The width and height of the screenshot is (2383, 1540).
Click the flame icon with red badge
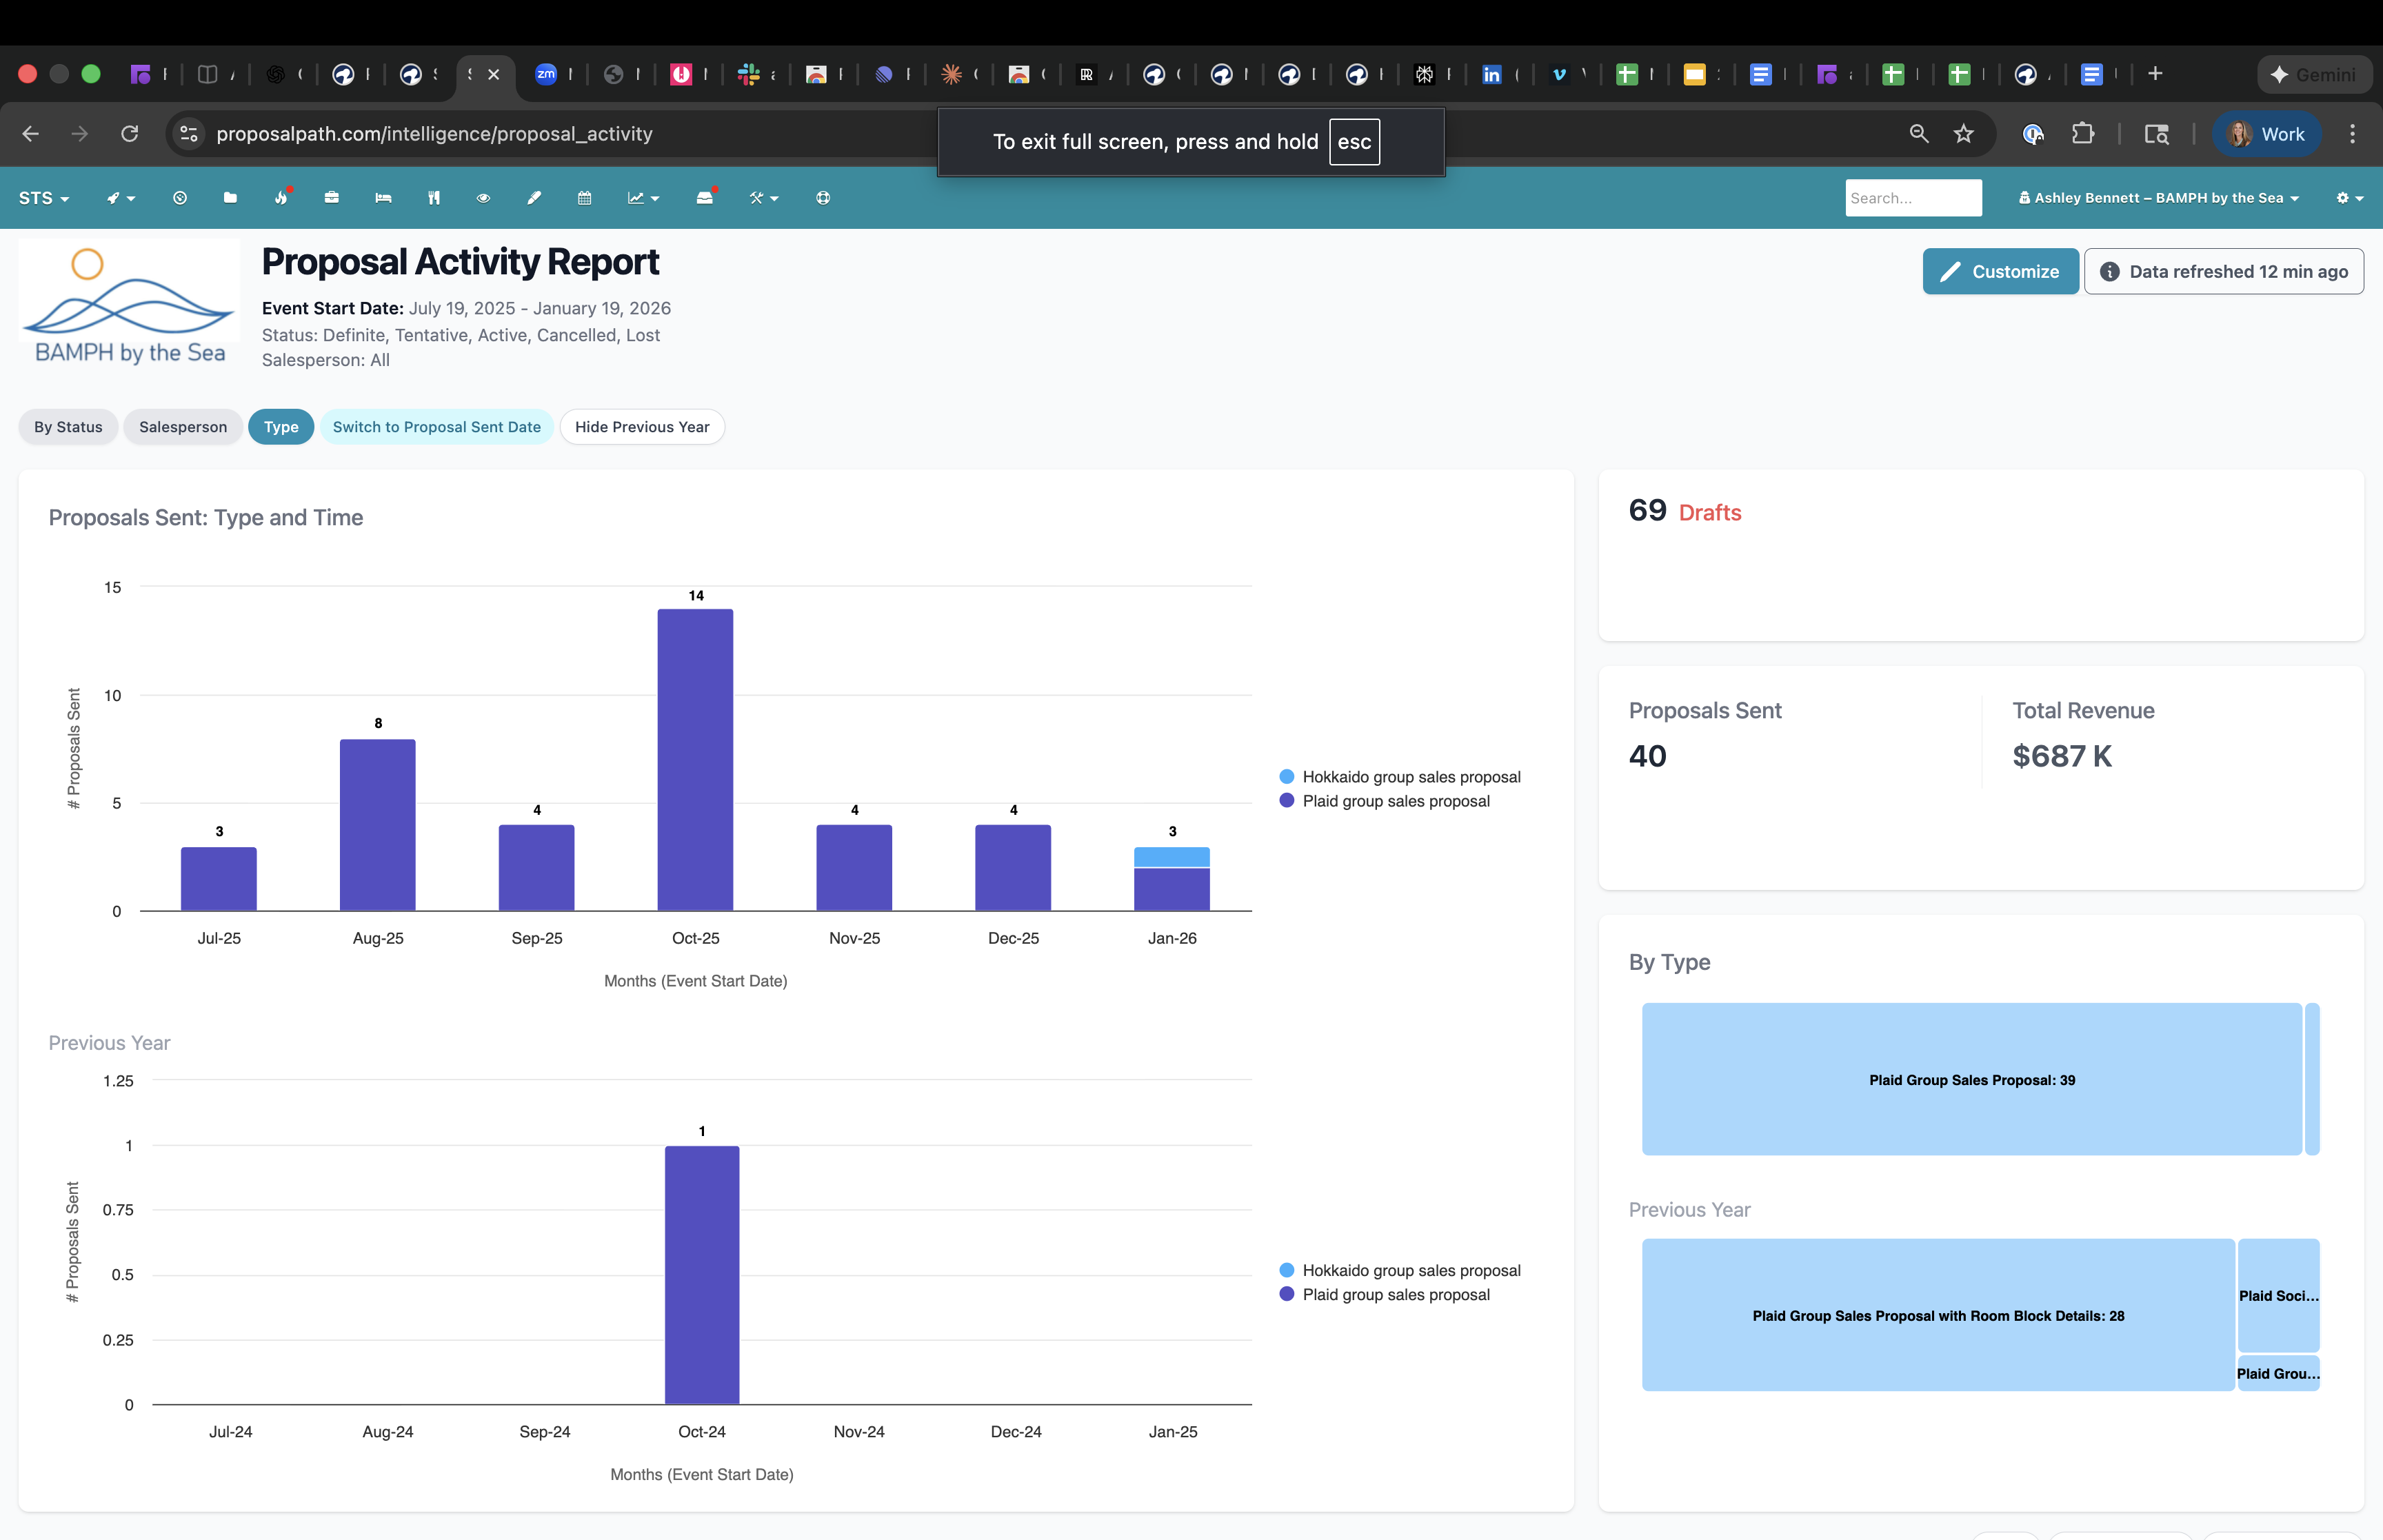point(281,198)
